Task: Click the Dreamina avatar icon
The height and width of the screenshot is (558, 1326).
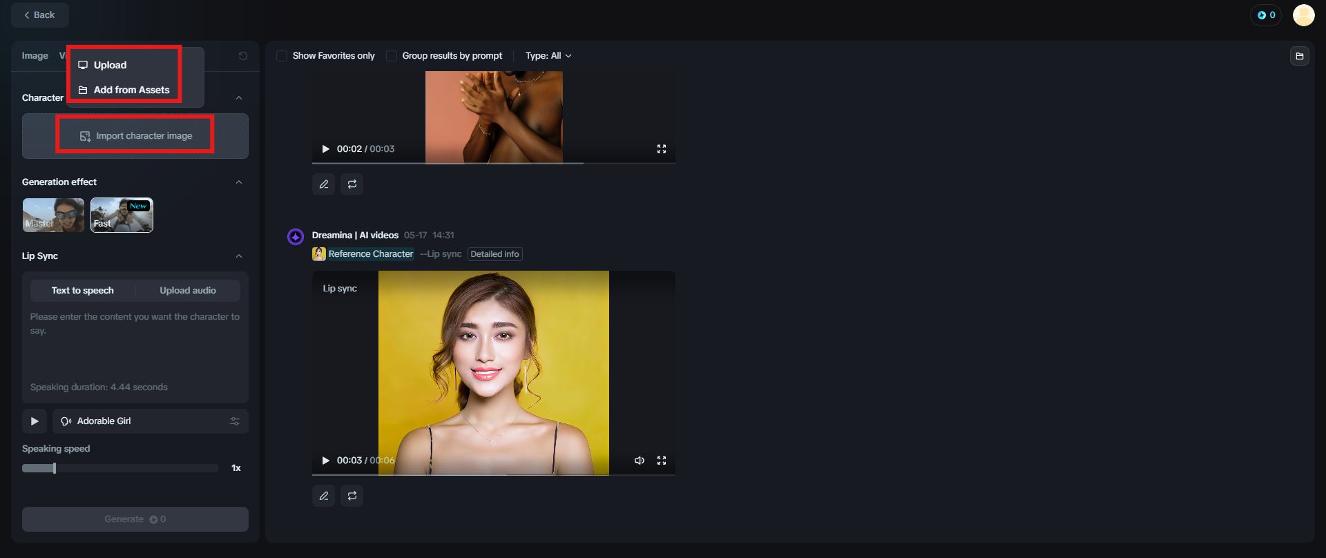Action: click(x=296, y=237)
